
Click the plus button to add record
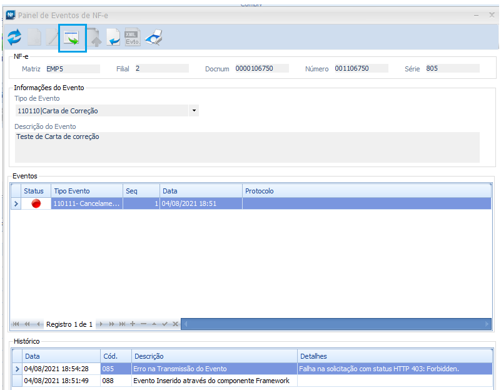[x=132, y=324]
